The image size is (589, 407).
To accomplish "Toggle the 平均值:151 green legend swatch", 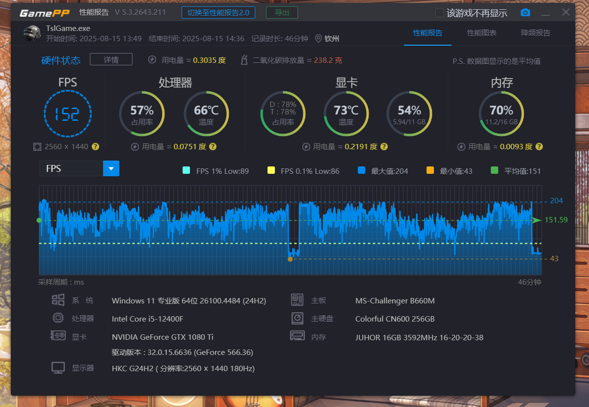I will coord(494,170).
